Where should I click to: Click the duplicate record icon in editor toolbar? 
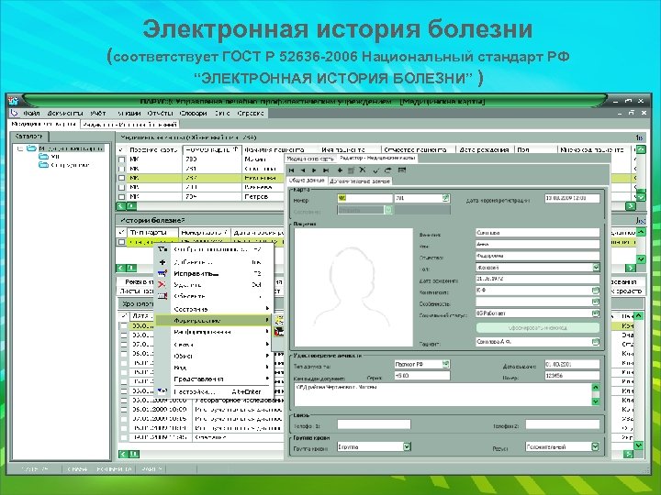tap(351, 170)
